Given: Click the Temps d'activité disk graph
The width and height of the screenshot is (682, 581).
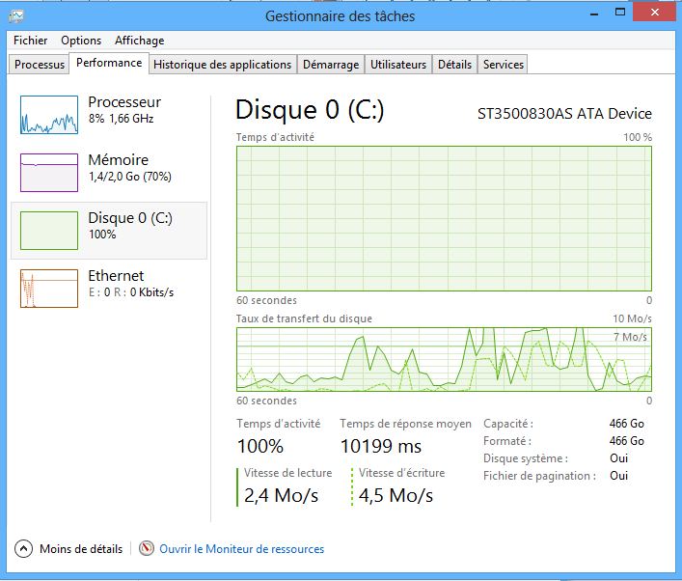Looking at the screenshot, I should [x=445, y=218].
